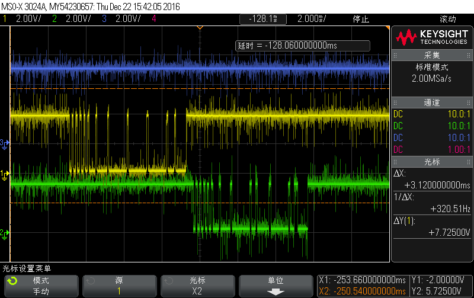474x298 pixels.
Task: Click the 停止 run status label
Action: coord(361,19)
